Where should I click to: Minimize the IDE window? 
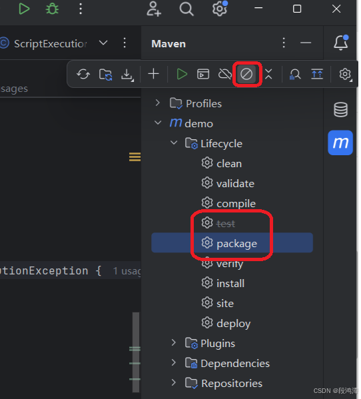tap(258, 8)
